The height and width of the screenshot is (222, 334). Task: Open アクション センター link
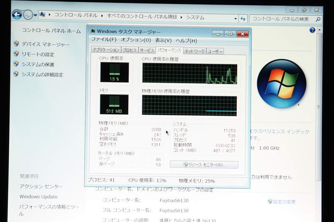[x=41, y=187]
